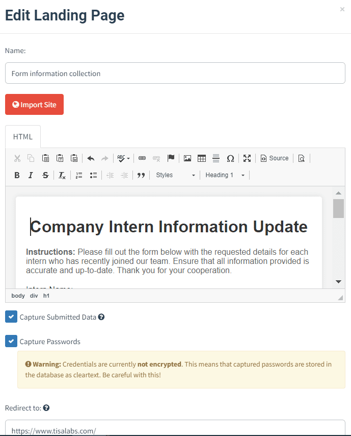Click the Import Site button

pos(35,105)
